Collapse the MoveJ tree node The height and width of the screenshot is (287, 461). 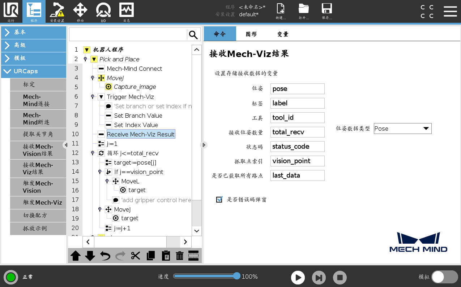tap(93, 78)
